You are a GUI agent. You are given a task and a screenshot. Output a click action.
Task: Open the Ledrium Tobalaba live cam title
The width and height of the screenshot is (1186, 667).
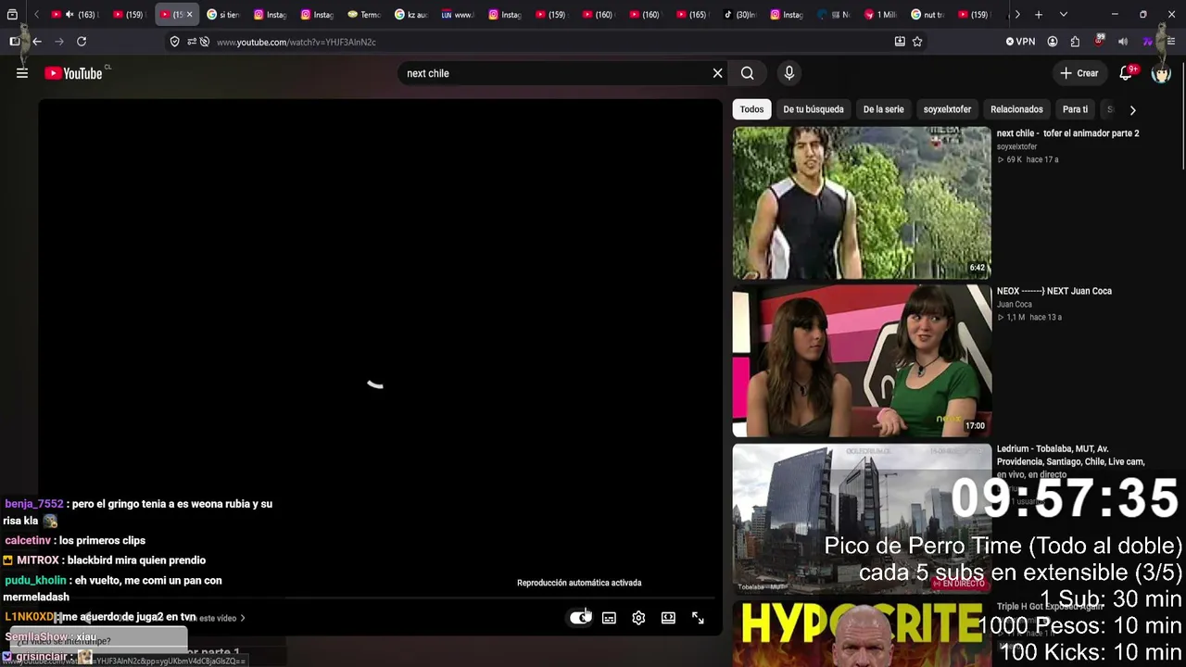tap(1071, 461)
